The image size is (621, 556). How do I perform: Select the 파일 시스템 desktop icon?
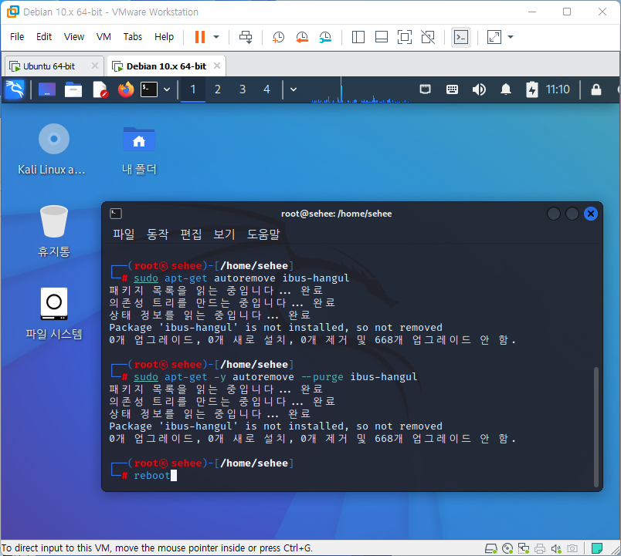(x=54, y=314)
